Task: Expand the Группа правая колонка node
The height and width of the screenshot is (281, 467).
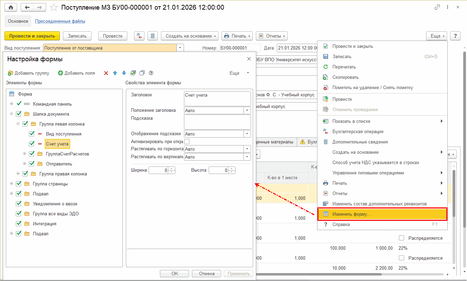Action: (x=18, y=174)
